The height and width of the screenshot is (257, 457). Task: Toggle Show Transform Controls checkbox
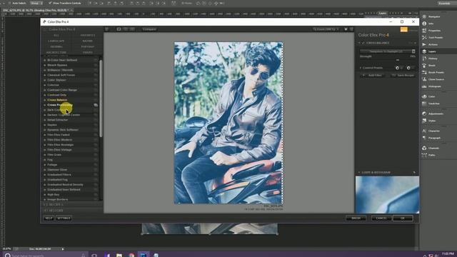click(50, 3)
